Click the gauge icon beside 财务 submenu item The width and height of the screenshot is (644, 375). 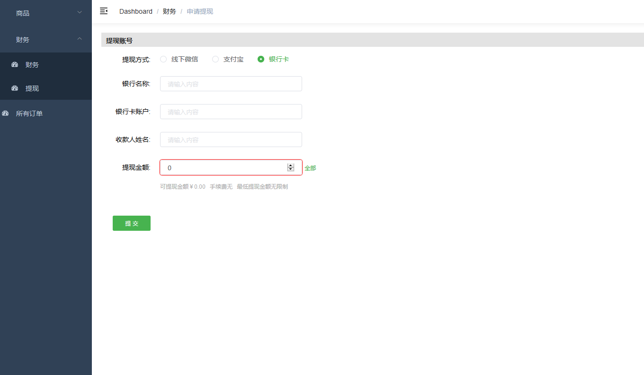[15, 64]
